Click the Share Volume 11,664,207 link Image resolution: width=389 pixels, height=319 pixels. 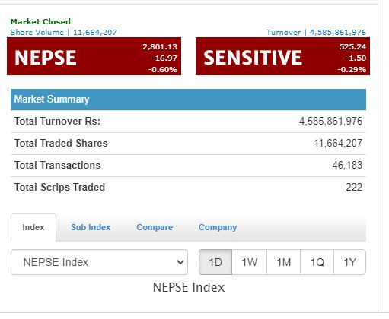[x=64, y=33]
